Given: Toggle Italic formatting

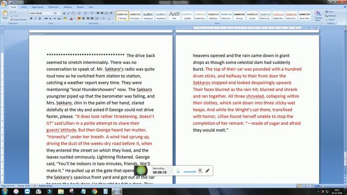Looking at the screenshot, I should point(35,18).
